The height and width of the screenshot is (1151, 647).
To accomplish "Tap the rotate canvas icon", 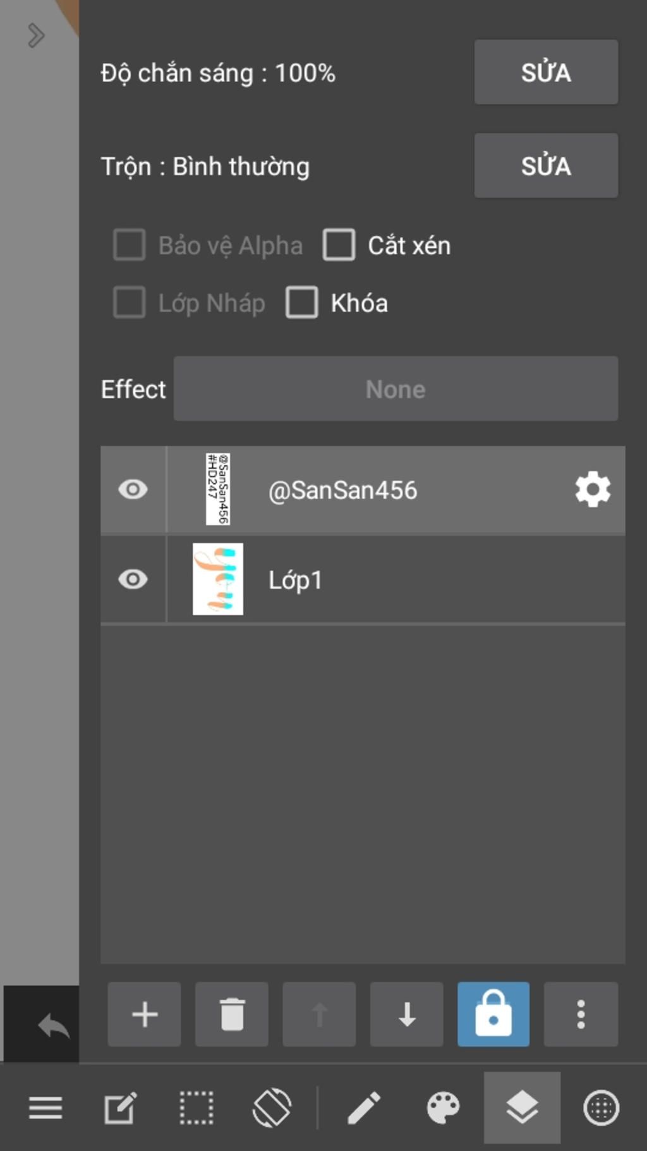I will [272, 1108].
